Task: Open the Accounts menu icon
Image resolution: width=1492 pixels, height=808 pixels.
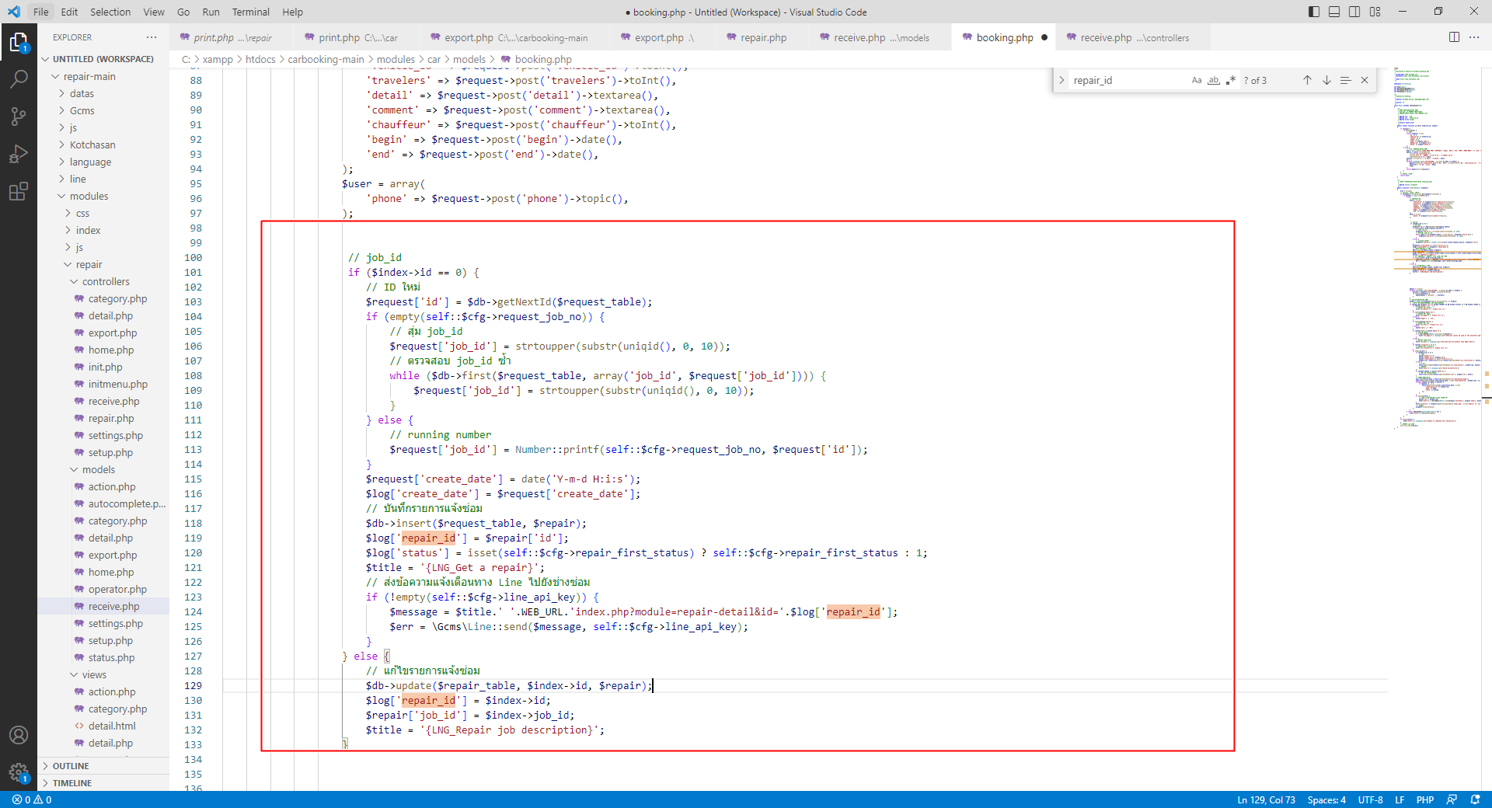Action: [x=19, y=735]
